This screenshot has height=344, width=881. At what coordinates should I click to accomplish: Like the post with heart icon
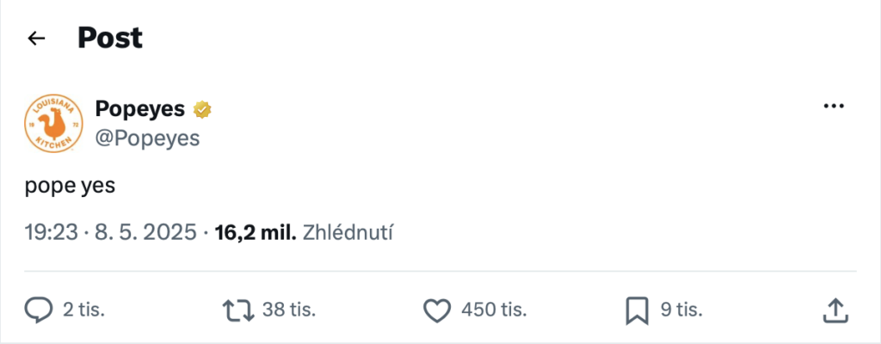click(437, 310)
